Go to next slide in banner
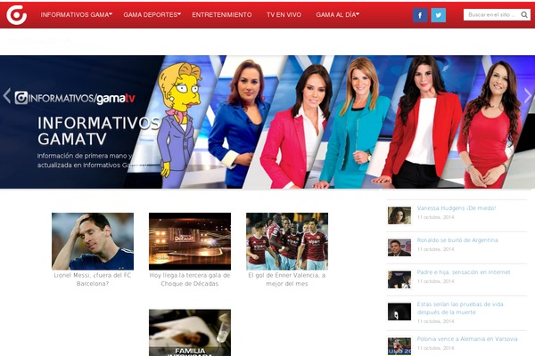This screenshot has height=356, width=535. click(528, 96)
